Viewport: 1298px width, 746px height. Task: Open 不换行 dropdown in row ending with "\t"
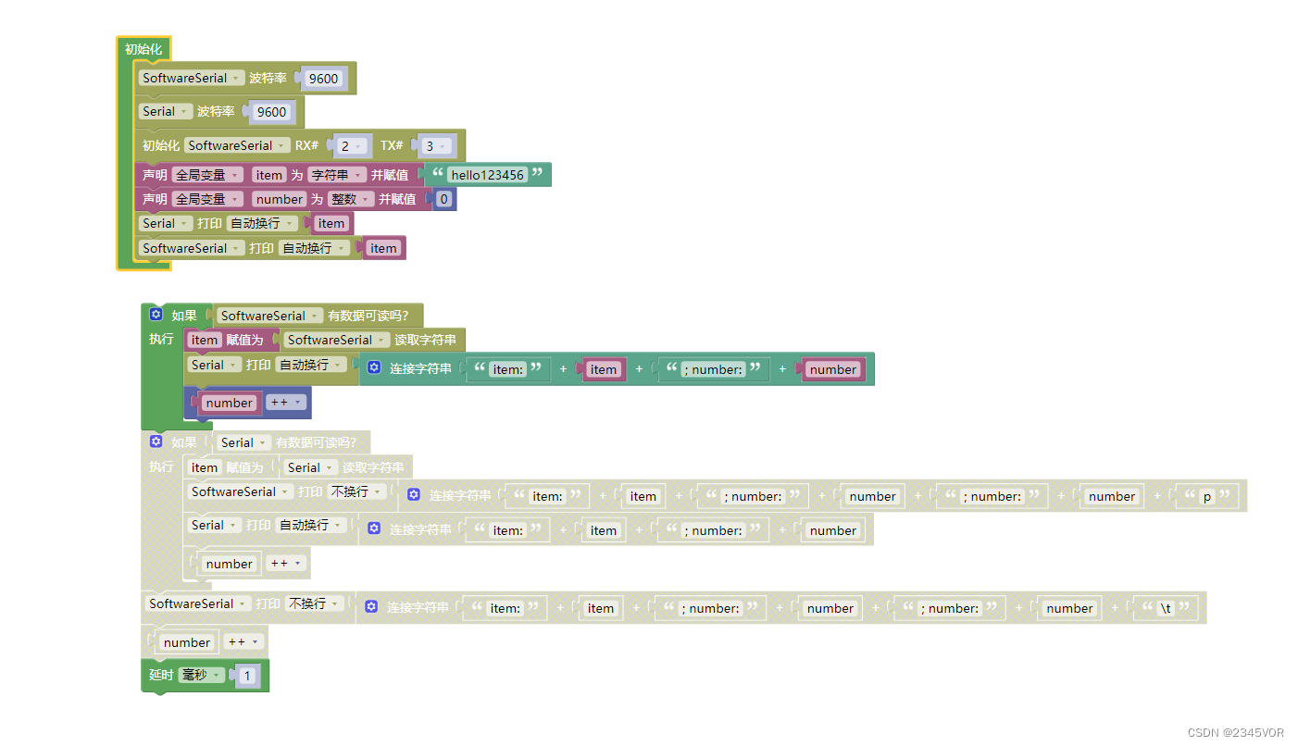(314, 603)
